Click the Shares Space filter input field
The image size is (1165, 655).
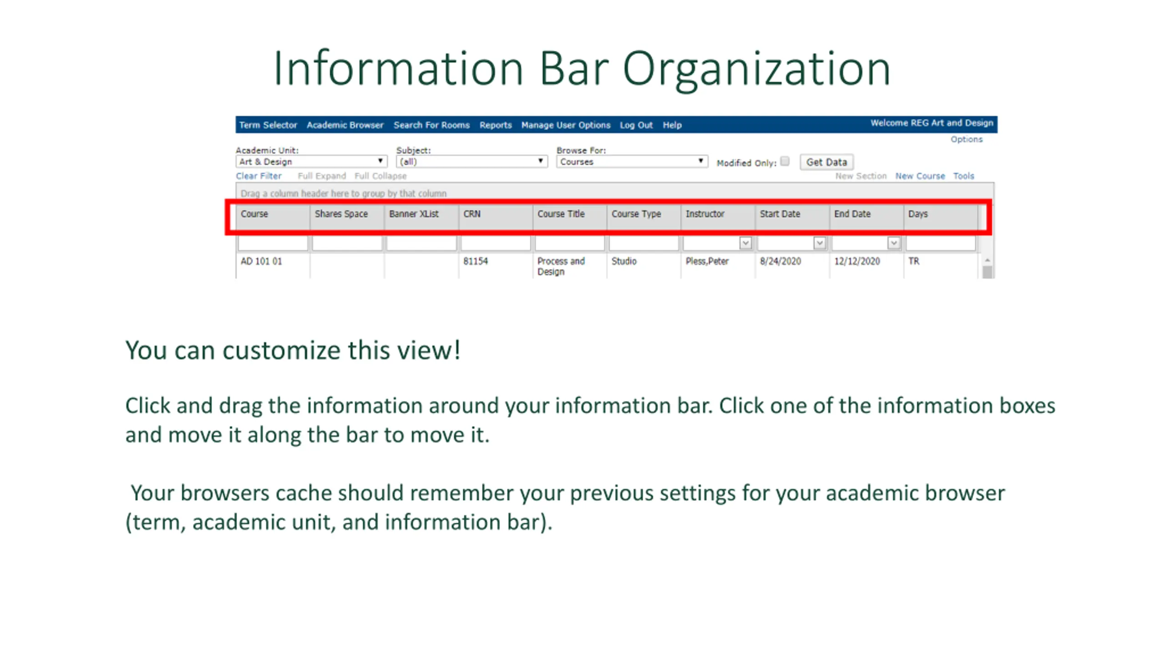(x=347, y=243)
